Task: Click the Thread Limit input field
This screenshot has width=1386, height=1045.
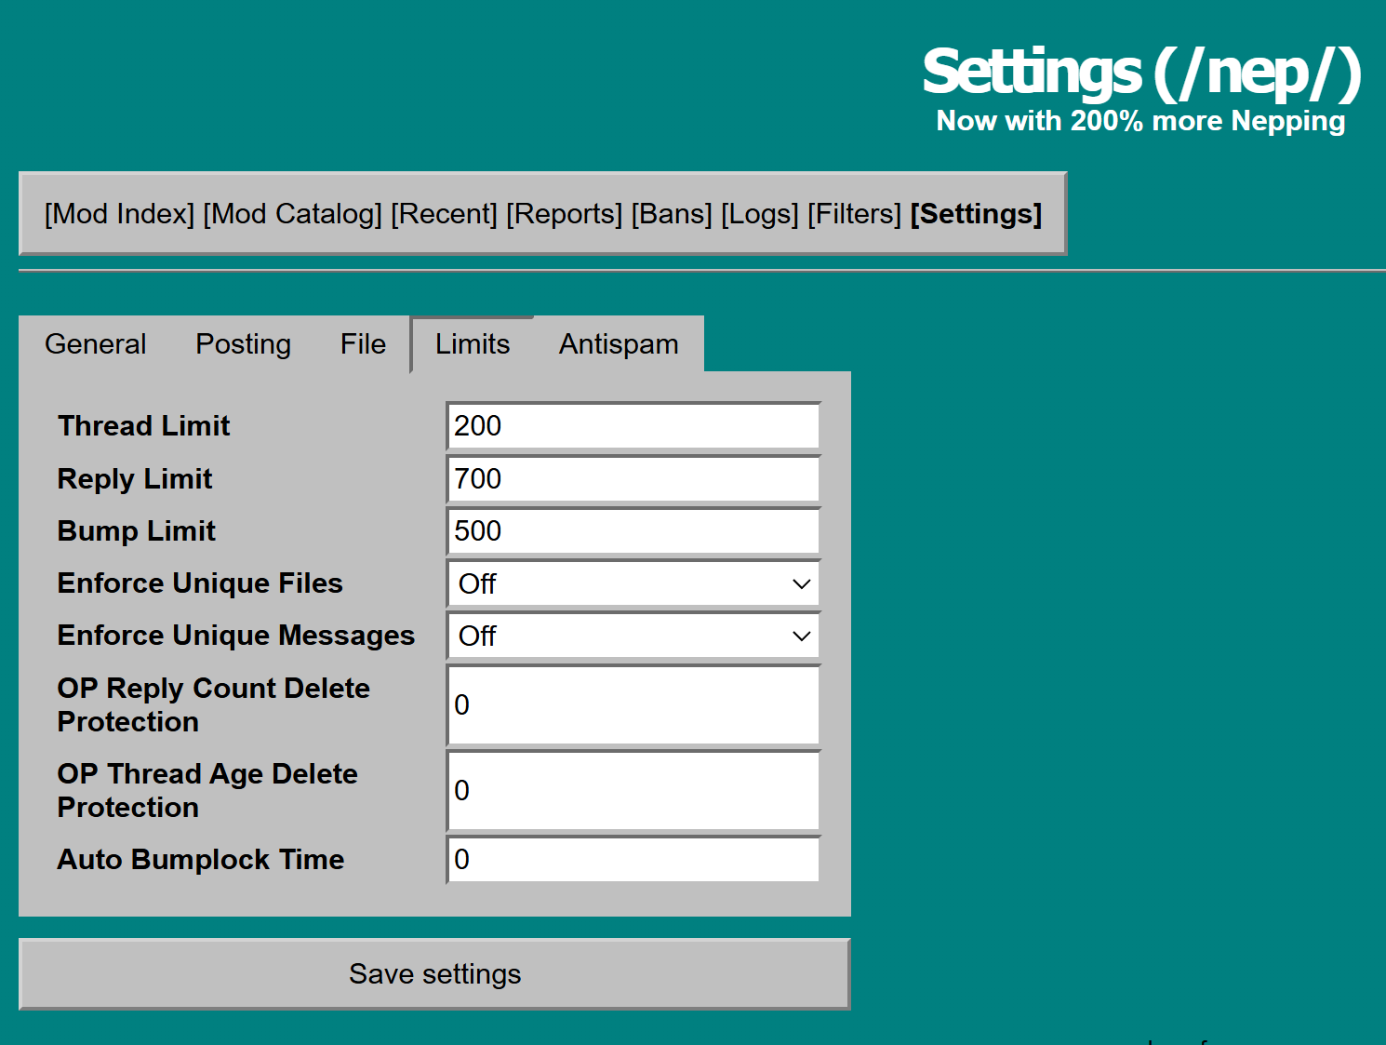Action: [x=633, y=426]
